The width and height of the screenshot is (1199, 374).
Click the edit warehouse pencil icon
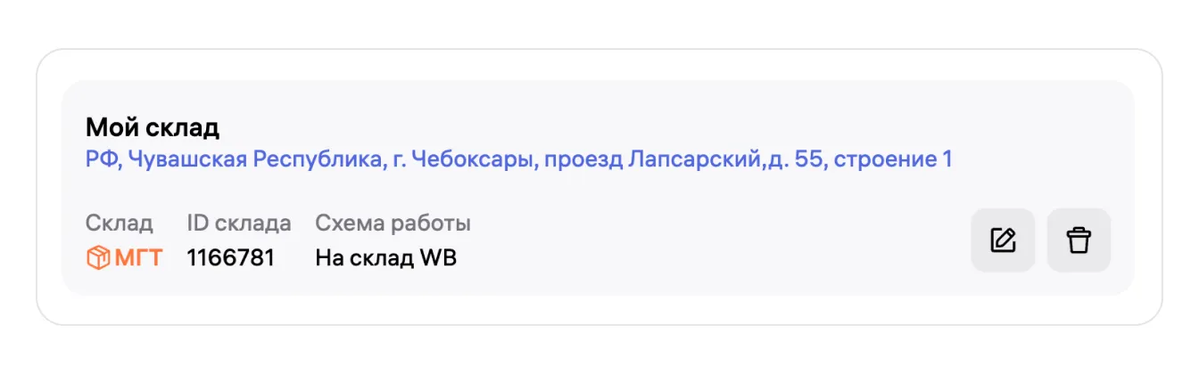pyautogui.click(x=1003, y=240)
